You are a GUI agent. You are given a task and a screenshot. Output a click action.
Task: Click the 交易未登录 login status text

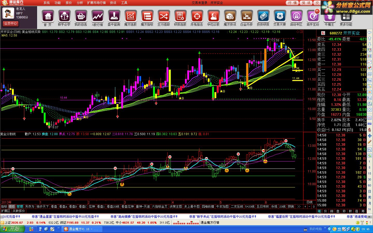coord(199,3)
